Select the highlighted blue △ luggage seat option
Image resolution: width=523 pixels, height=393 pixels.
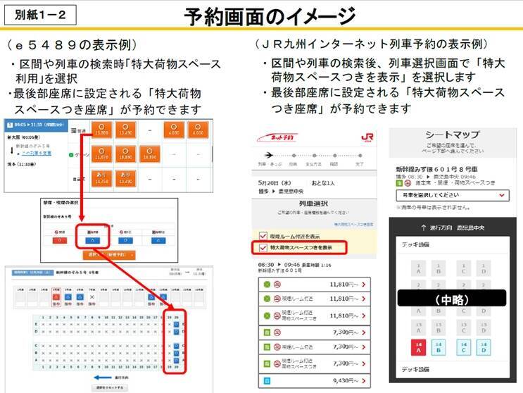93,240
